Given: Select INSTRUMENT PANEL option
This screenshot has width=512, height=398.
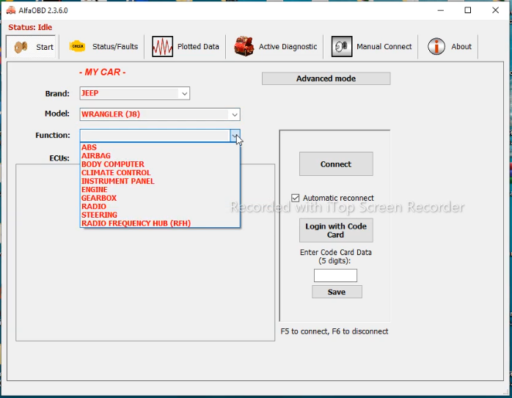Looking at the screenshot, I should [x=160, y=181].
